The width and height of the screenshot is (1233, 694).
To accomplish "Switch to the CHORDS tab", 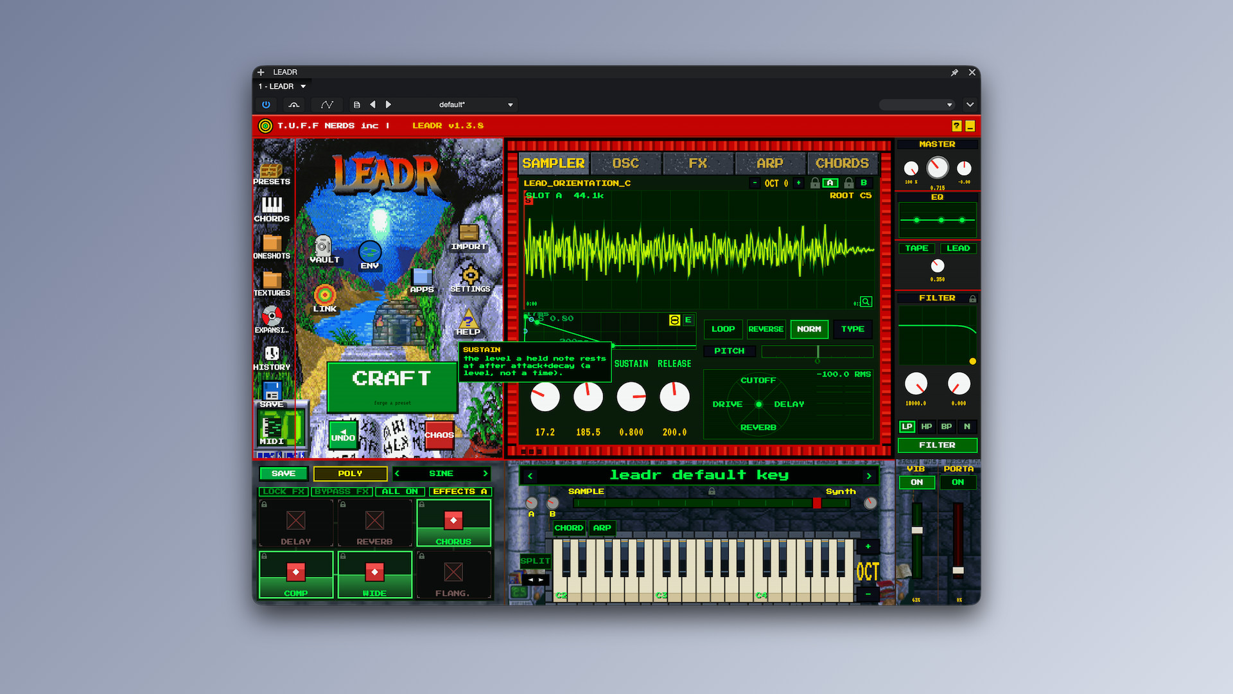I will [x=842, y=163].
